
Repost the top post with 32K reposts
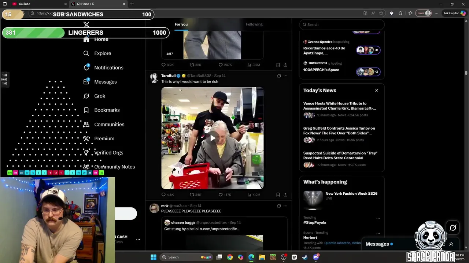[195, 65]
